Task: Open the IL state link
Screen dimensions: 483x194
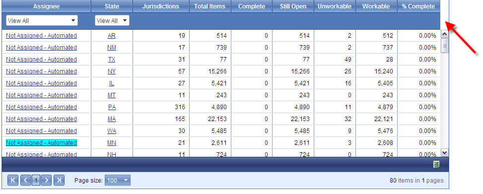Action: 112,83
